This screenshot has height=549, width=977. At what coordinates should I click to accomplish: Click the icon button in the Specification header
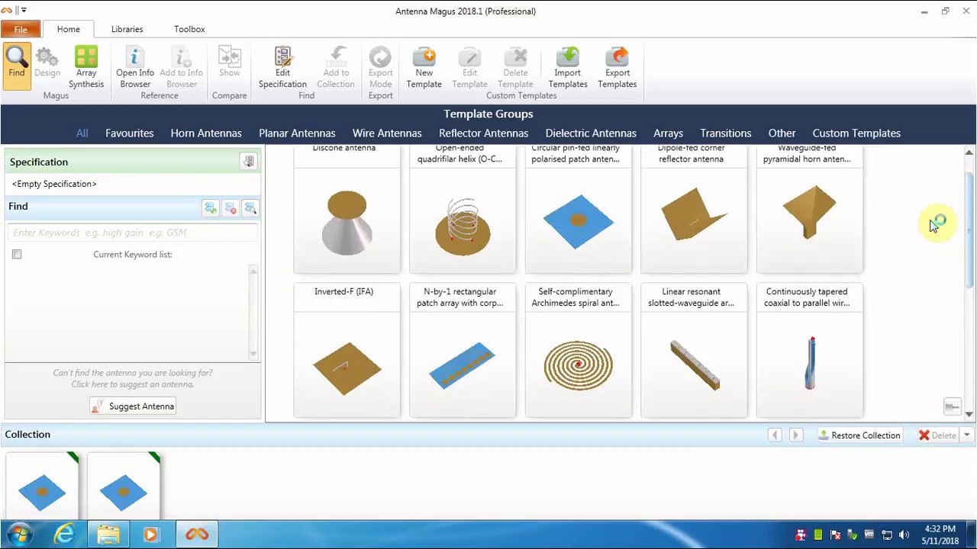(248, 162)
